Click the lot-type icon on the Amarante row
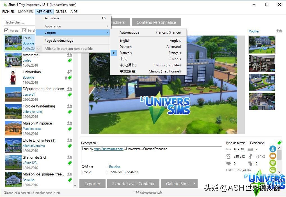 click(70, 54)
